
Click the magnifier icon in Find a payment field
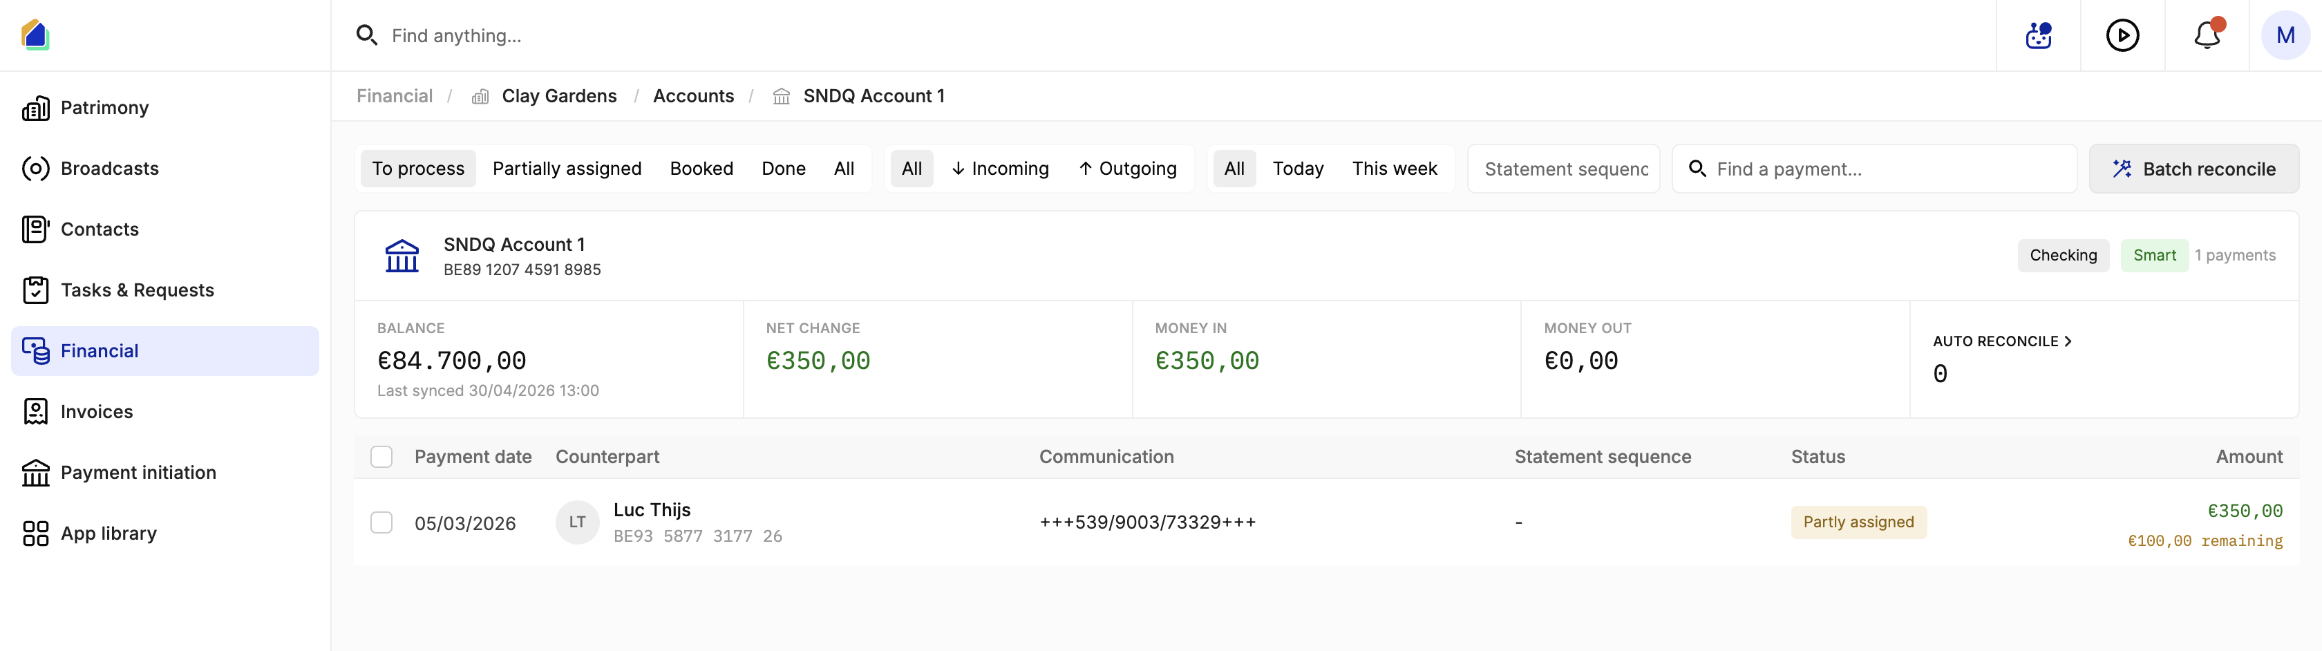click(1697, 169)
